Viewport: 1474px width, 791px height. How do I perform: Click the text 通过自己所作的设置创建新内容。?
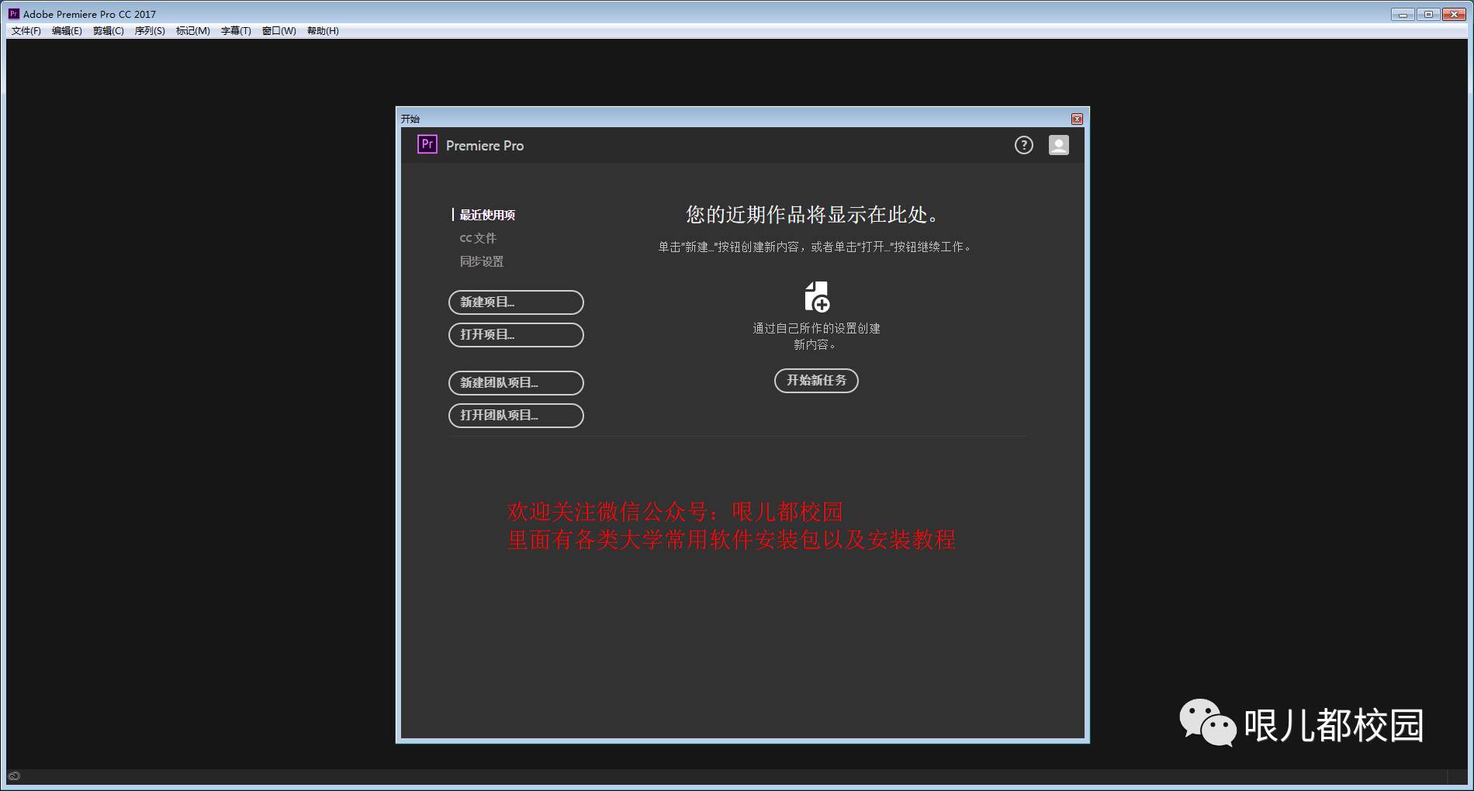click(x=816, y=337)
